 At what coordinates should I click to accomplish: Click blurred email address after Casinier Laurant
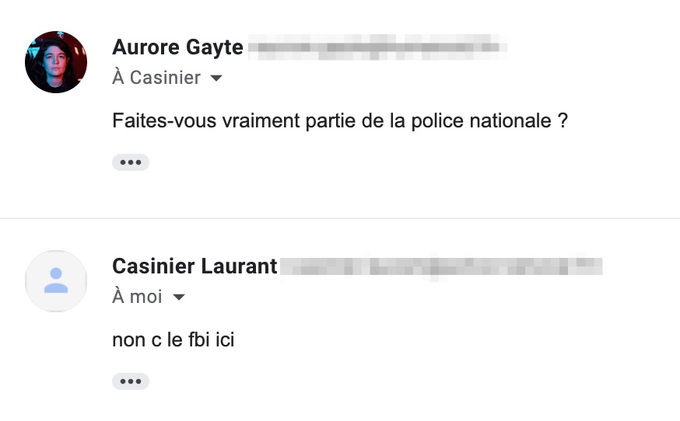click(x=441, y=266)
